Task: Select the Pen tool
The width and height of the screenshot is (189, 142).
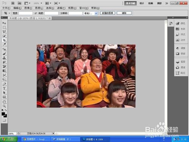Action: click(x=4, y=84)
